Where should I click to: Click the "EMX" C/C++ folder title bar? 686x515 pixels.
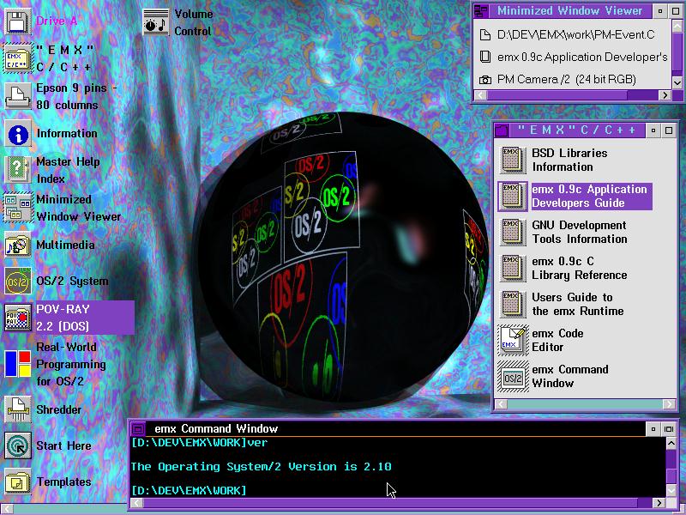click(x=576, y=130)
